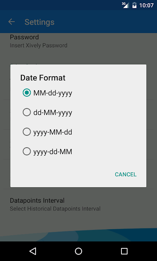157x261 pixels.
Task: Tap the Android home circle button
Action: point(78,251)
